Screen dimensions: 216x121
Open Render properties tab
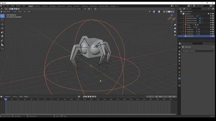tap(179, 51)
